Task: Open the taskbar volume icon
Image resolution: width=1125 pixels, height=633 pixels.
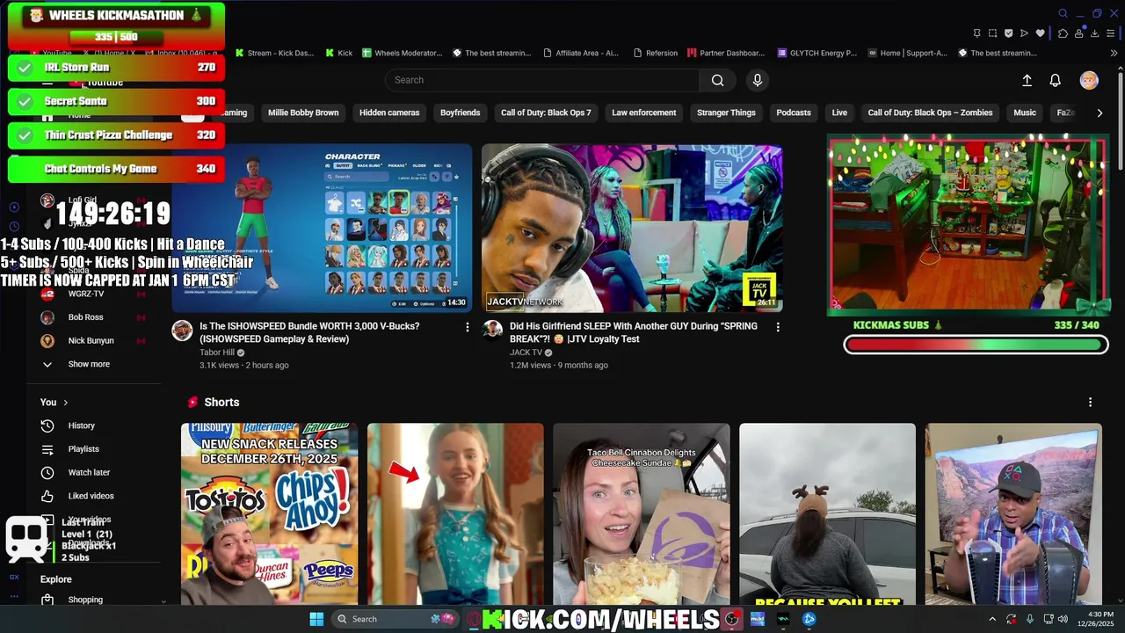Action: click(x=1063, y=619)
